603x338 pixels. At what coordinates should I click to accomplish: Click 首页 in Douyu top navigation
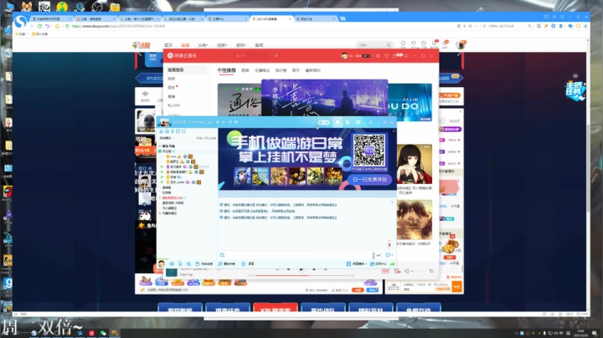[x=168, y=45]
